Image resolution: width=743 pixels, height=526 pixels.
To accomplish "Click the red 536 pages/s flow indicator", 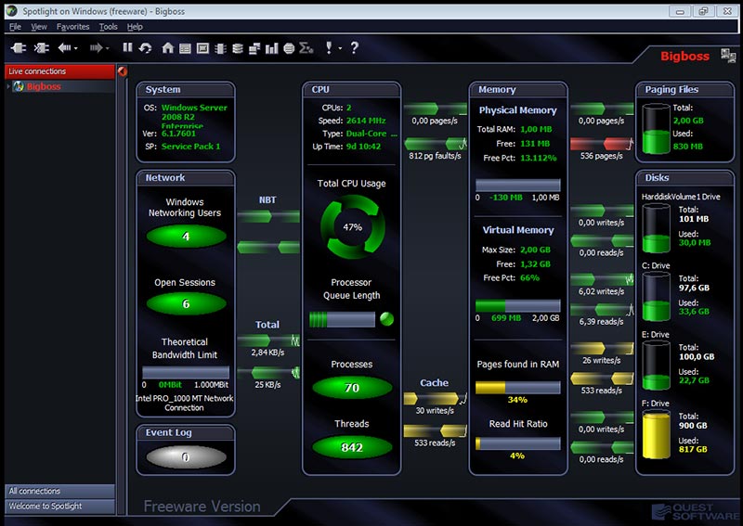I will pos(602,143).
